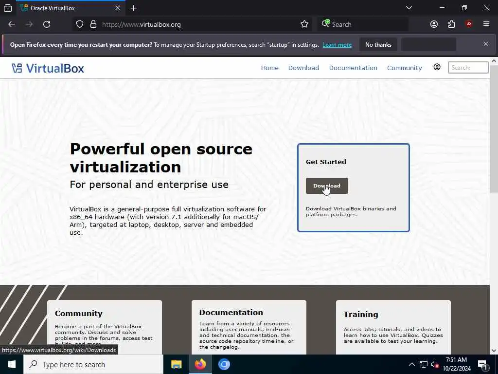Click the blank button beside No thanks
Screen dimensions: 498x374
click(428, 44)
